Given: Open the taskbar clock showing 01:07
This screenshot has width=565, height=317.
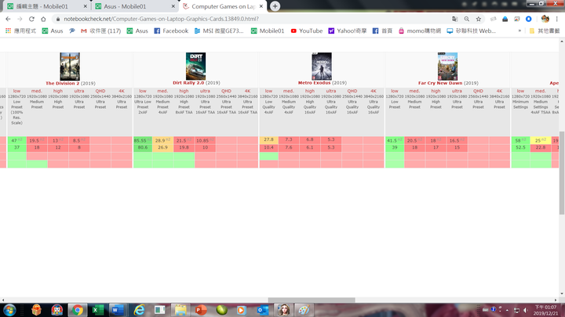Looking at the screenshot, I should coord(545,310).
